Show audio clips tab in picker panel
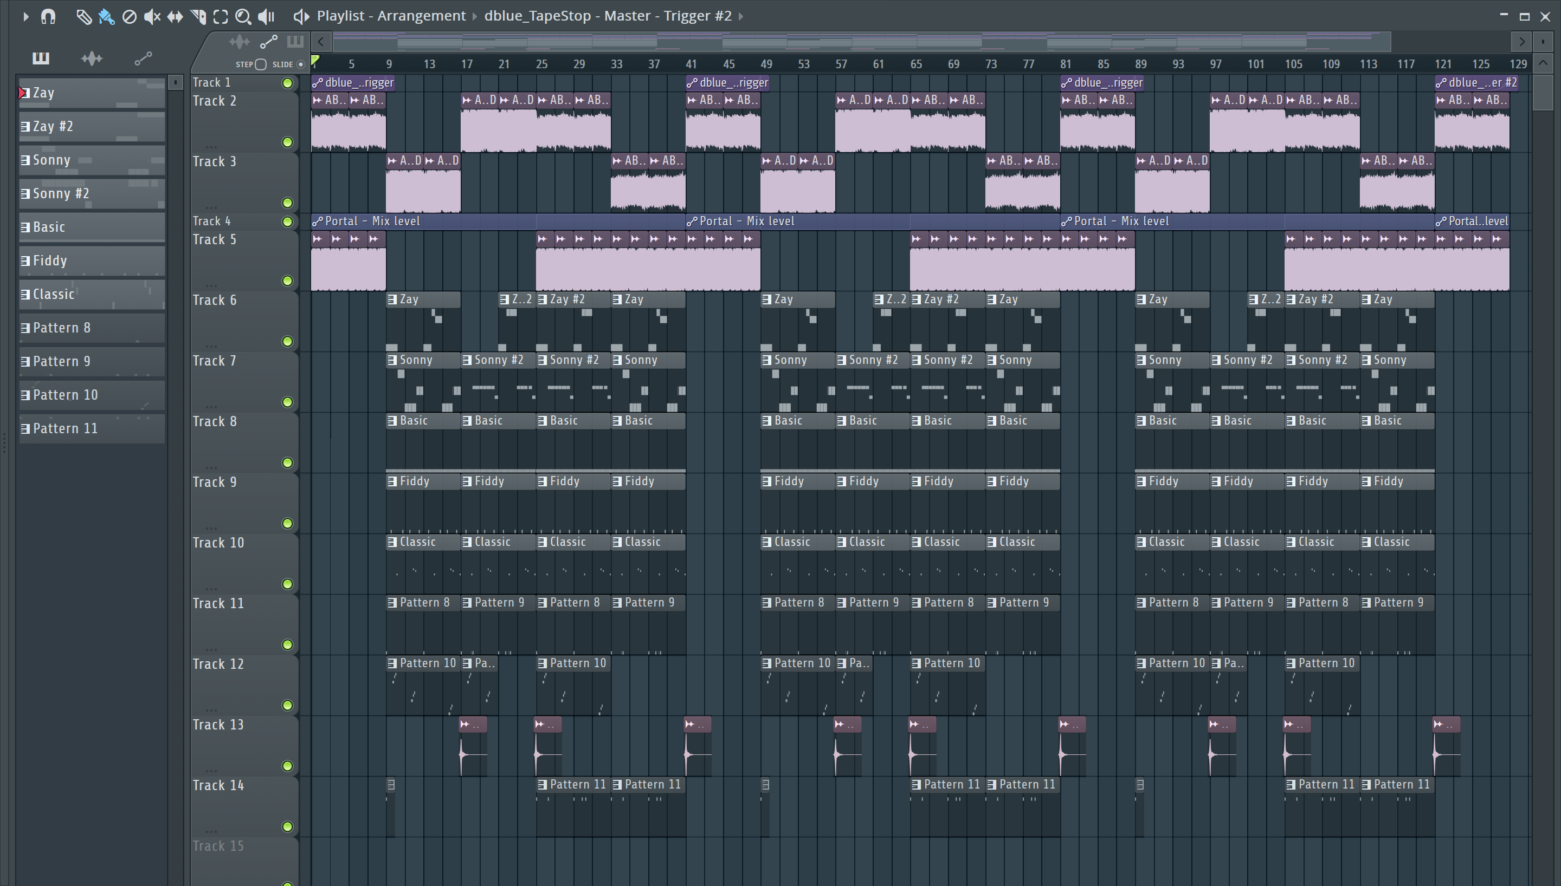1561x886 pixels. click(92, 58)
